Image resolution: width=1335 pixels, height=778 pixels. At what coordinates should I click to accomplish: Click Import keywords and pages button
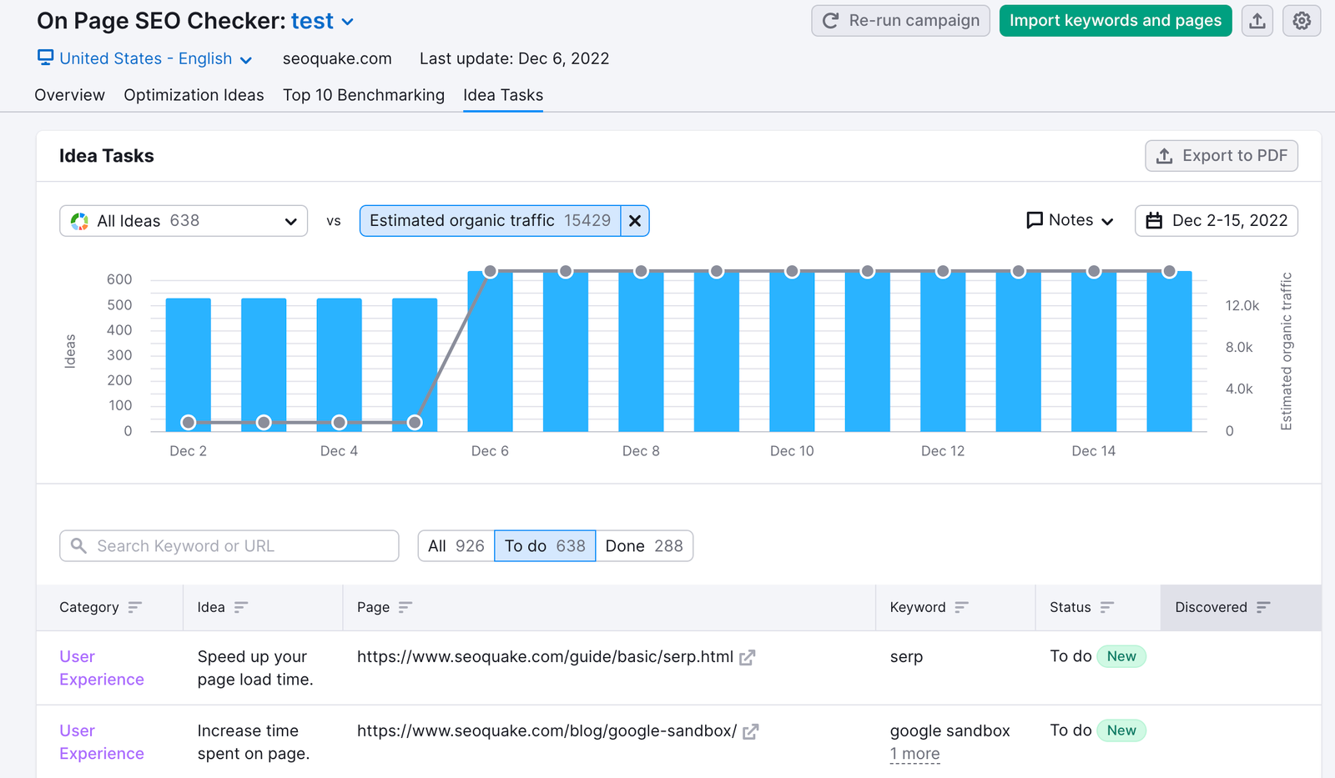tap(1115, 21)
